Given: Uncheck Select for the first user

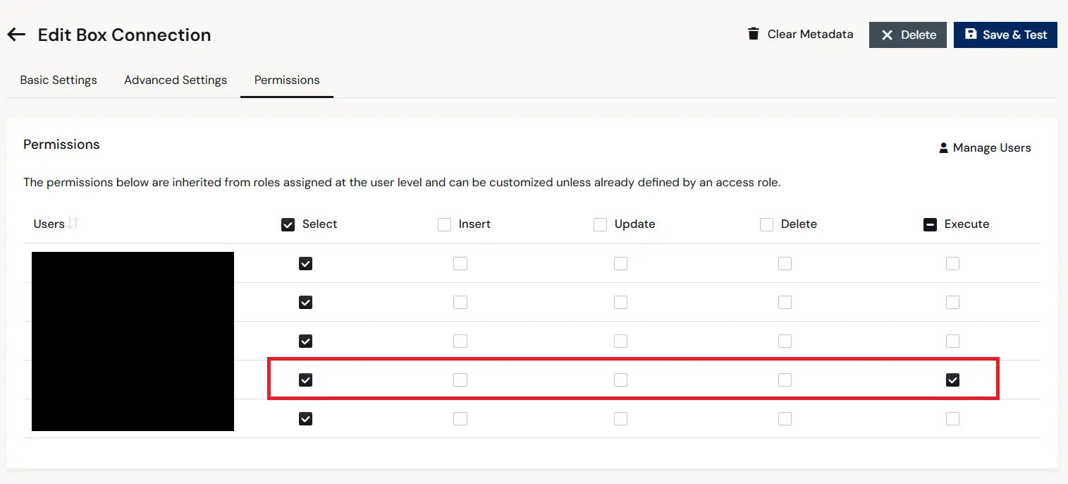Looking at the screenshot, I should 305,264.
